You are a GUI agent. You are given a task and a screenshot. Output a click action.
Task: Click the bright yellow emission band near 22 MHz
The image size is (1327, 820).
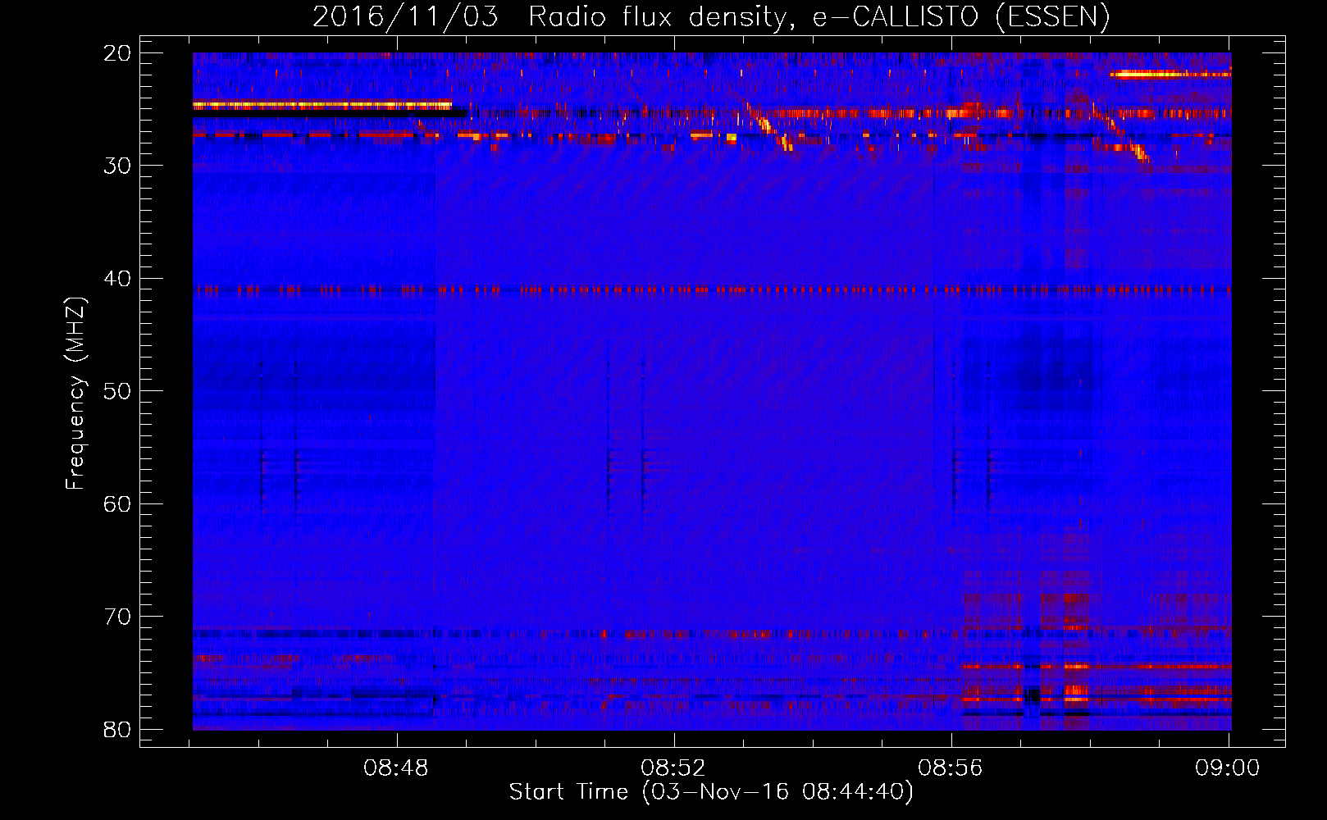(1170, 75)
